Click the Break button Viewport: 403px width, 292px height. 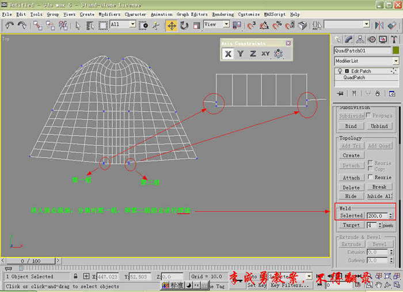[x=379, y=187]
